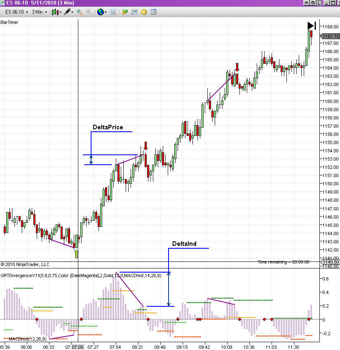
Task: Click the 1160.00 price axis label
Action: [x=331, y=101]
